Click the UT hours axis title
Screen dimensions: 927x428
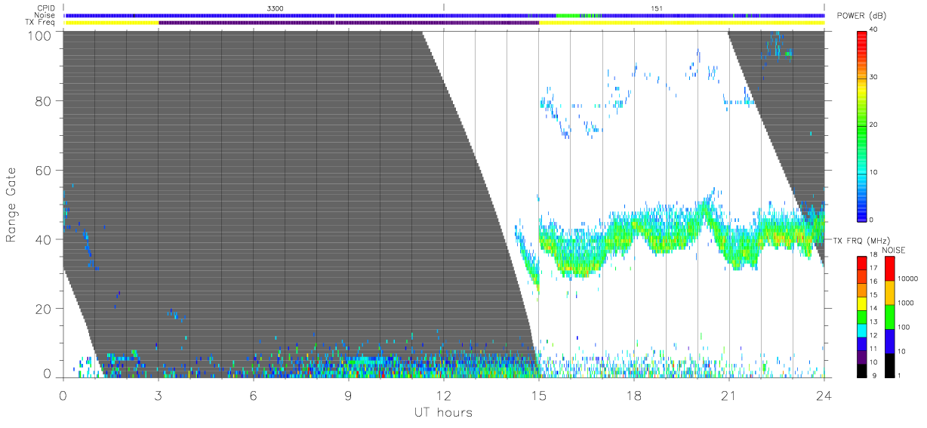(443, 412)
